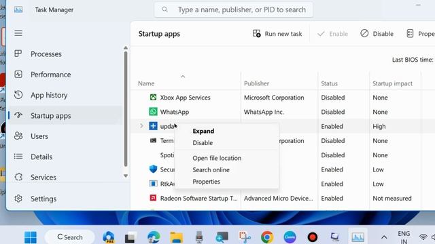Click the Services puzzle icon

[x=18, y=177]
